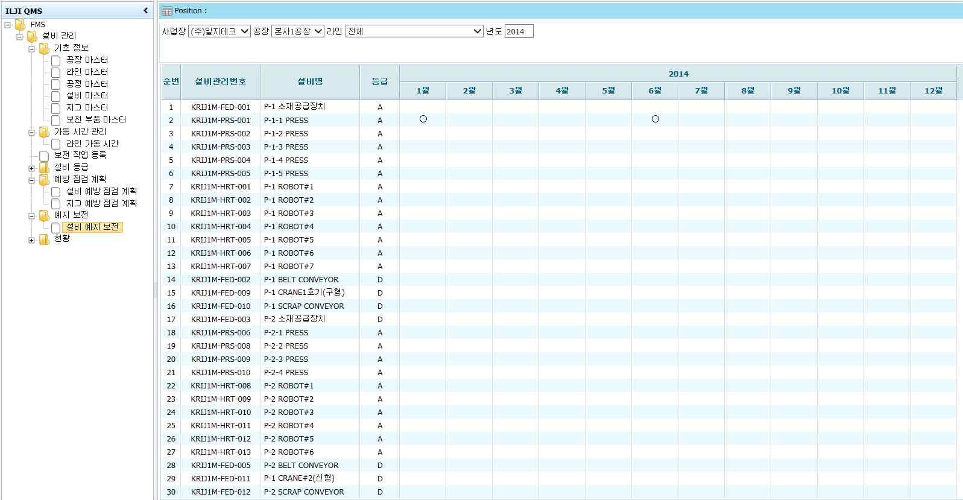Click page icon next to 설비 마스터
The height and width of the screenshot is (500, 963).
click(x=56, y=96)
